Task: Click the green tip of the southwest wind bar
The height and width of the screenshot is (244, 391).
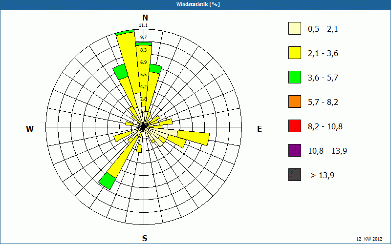Action: (x=107, y=181)
